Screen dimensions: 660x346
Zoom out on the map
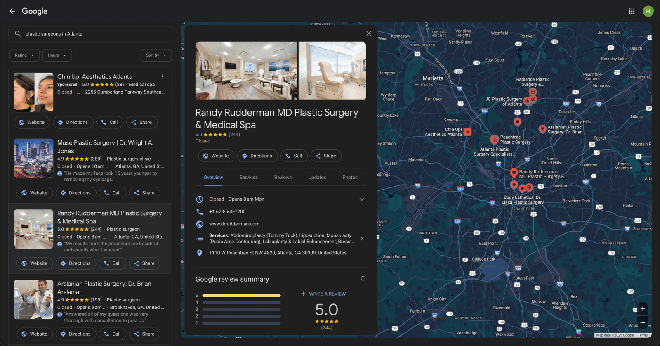[643, 323]
